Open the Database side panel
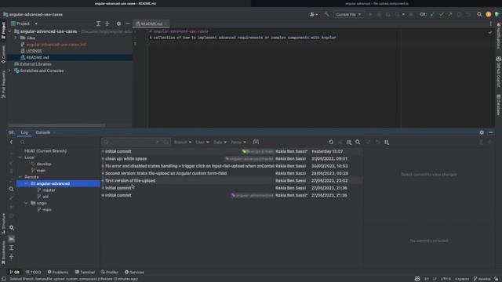Viewport: 502px width, 282px height. pos(499,105)
